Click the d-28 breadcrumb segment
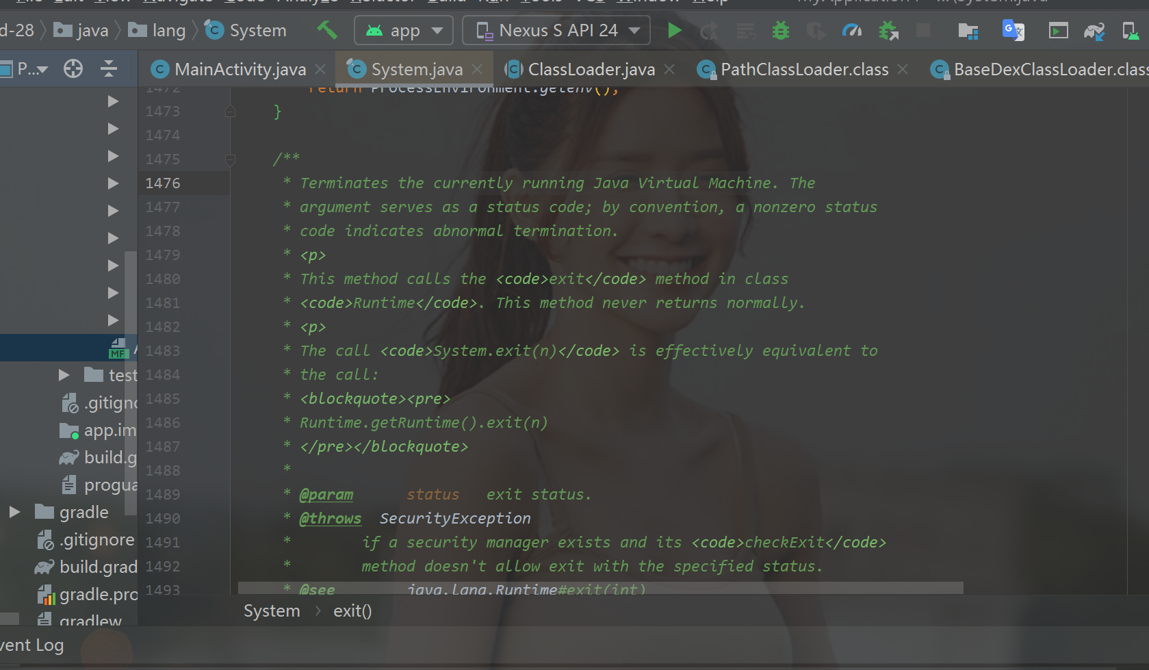 point(17,30)
